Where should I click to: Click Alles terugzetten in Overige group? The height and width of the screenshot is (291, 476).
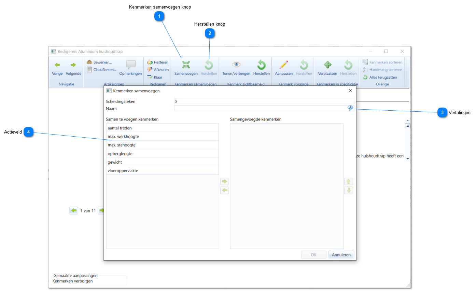[x=380, y=77]
